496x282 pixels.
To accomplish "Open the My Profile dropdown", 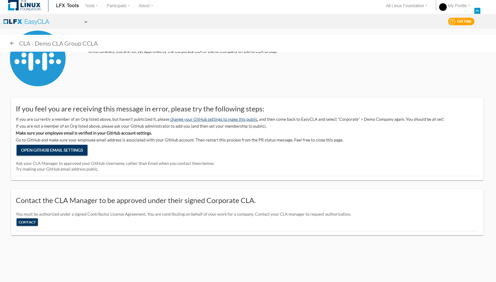I will point(459,6).
